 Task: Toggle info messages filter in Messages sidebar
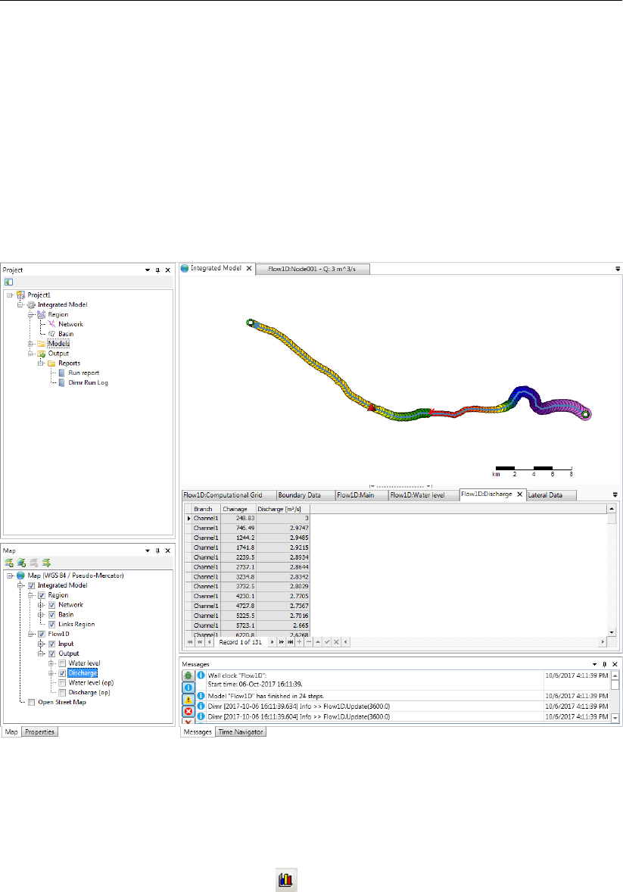[188, 688]
